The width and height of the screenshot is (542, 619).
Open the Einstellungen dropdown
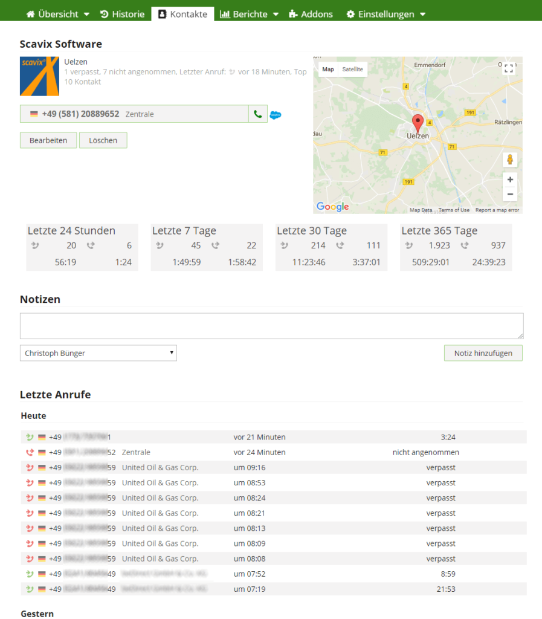point(386,14)
